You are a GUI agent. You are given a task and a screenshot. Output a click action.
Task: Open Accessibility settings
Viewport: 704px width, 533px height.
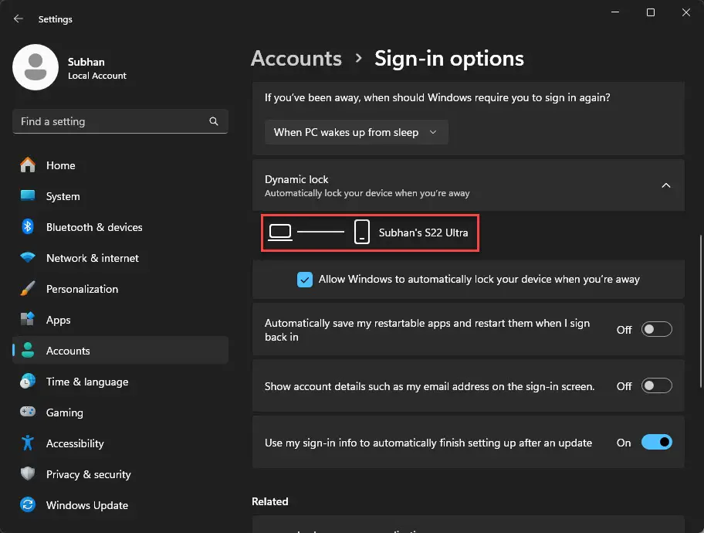tap(120, 443)
